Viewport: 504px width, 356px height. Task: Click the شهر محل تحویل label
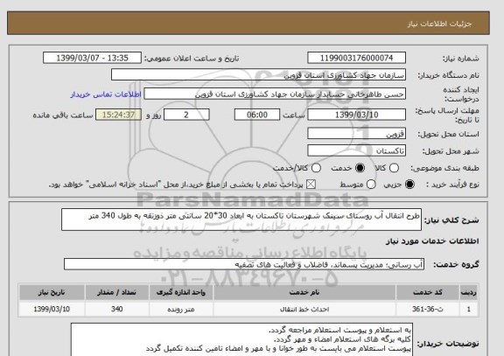point(450,151)
